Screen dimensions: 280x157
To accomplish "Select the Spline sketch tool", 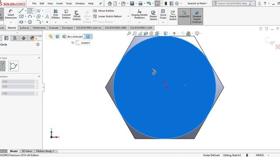I will [x=38, y=11].
